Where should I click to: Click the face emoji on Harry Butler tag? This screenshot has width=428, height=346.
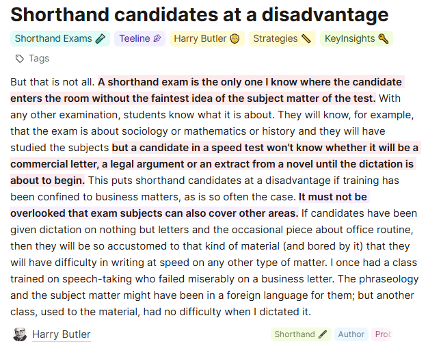pos(235,39)
